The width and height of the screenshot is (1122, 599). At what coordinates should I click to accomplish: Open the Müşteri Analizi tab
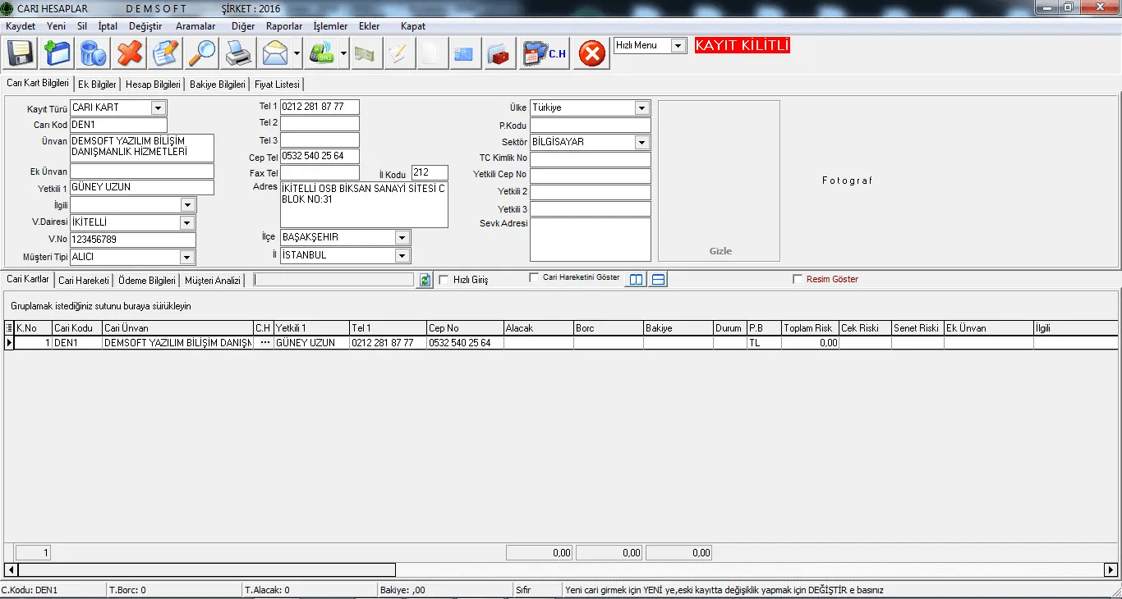(x=213, y=281)
